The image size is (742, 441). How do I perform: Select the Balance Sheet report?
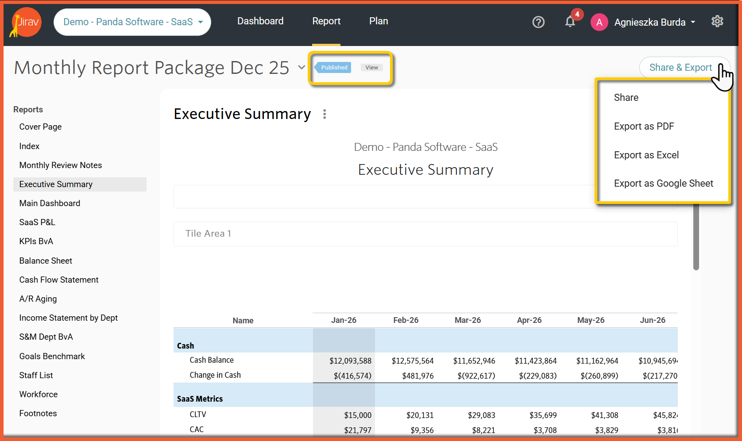point(46,261)
